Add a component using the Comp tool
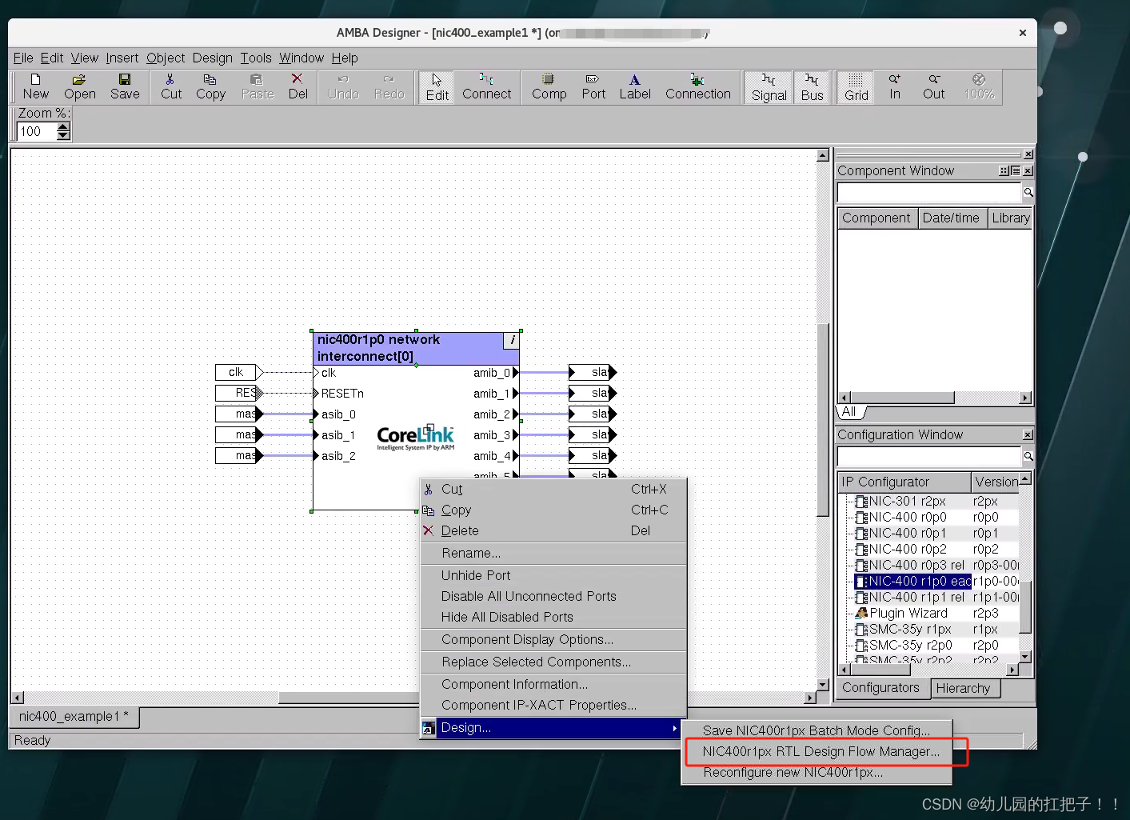This screenshot has height=820, width=1130. [x=548, y=86]
